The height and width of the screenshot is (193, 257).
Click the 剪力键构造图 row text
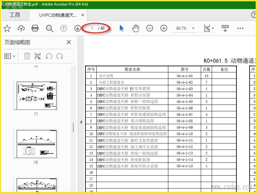click(x=142, y=121)
